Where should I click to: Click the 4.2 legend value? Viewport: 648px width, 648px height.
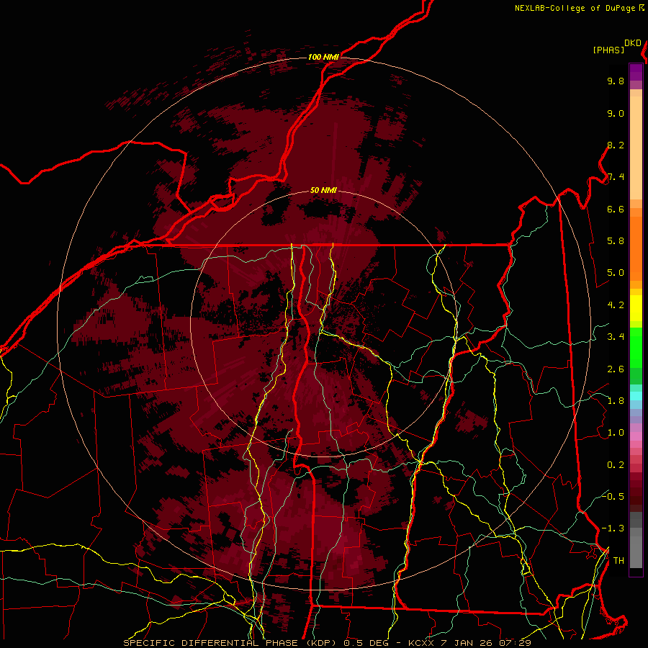click(x=616, y=305)
